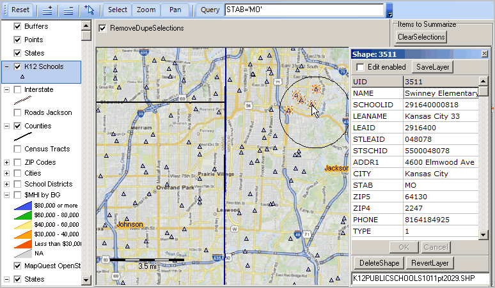Click the ClearSelections button
Screen dimensions: 495x288
pyautogui.click(x=421, y=37)
